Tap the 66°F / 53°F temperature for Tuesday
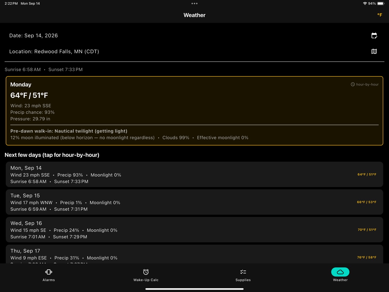Viewport: 389px width, 292px height. (x=367, y=202)
